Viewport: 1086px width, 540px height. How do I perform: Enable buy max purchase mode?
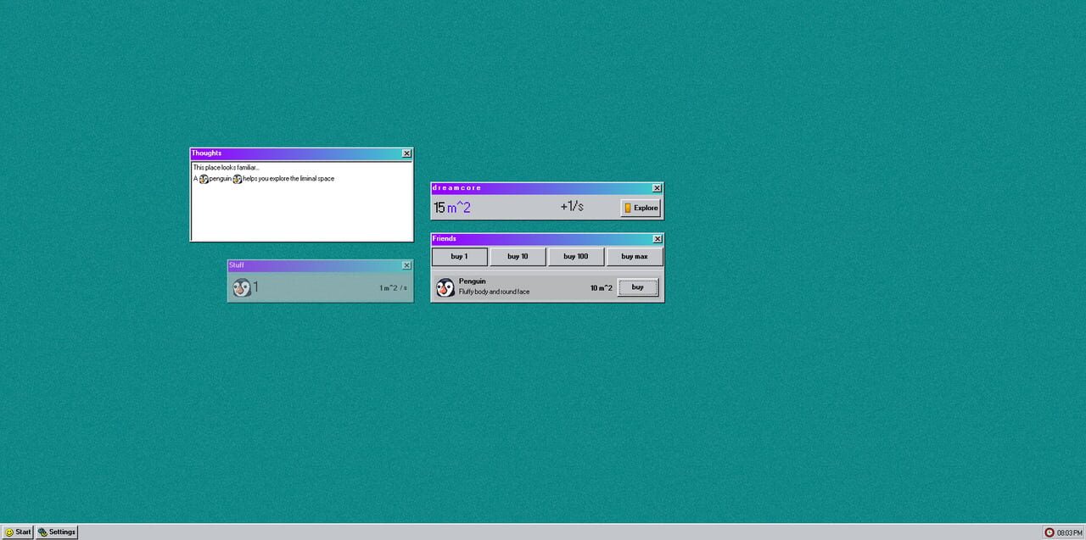635,256
